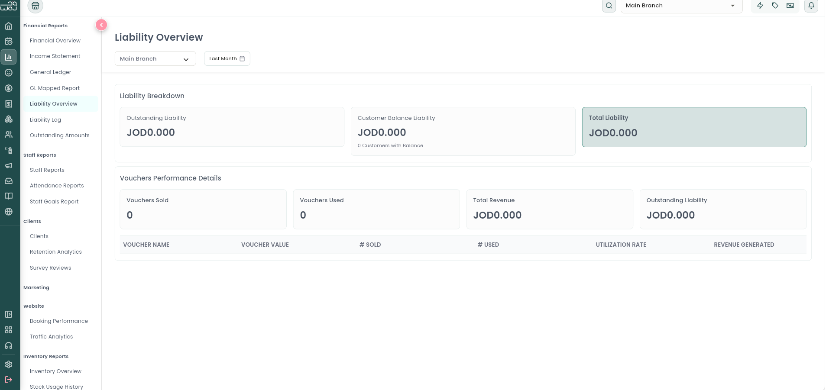826x390 pixels.
Task: Open the notifications bell icon
Action: click(x=811, y=6)
